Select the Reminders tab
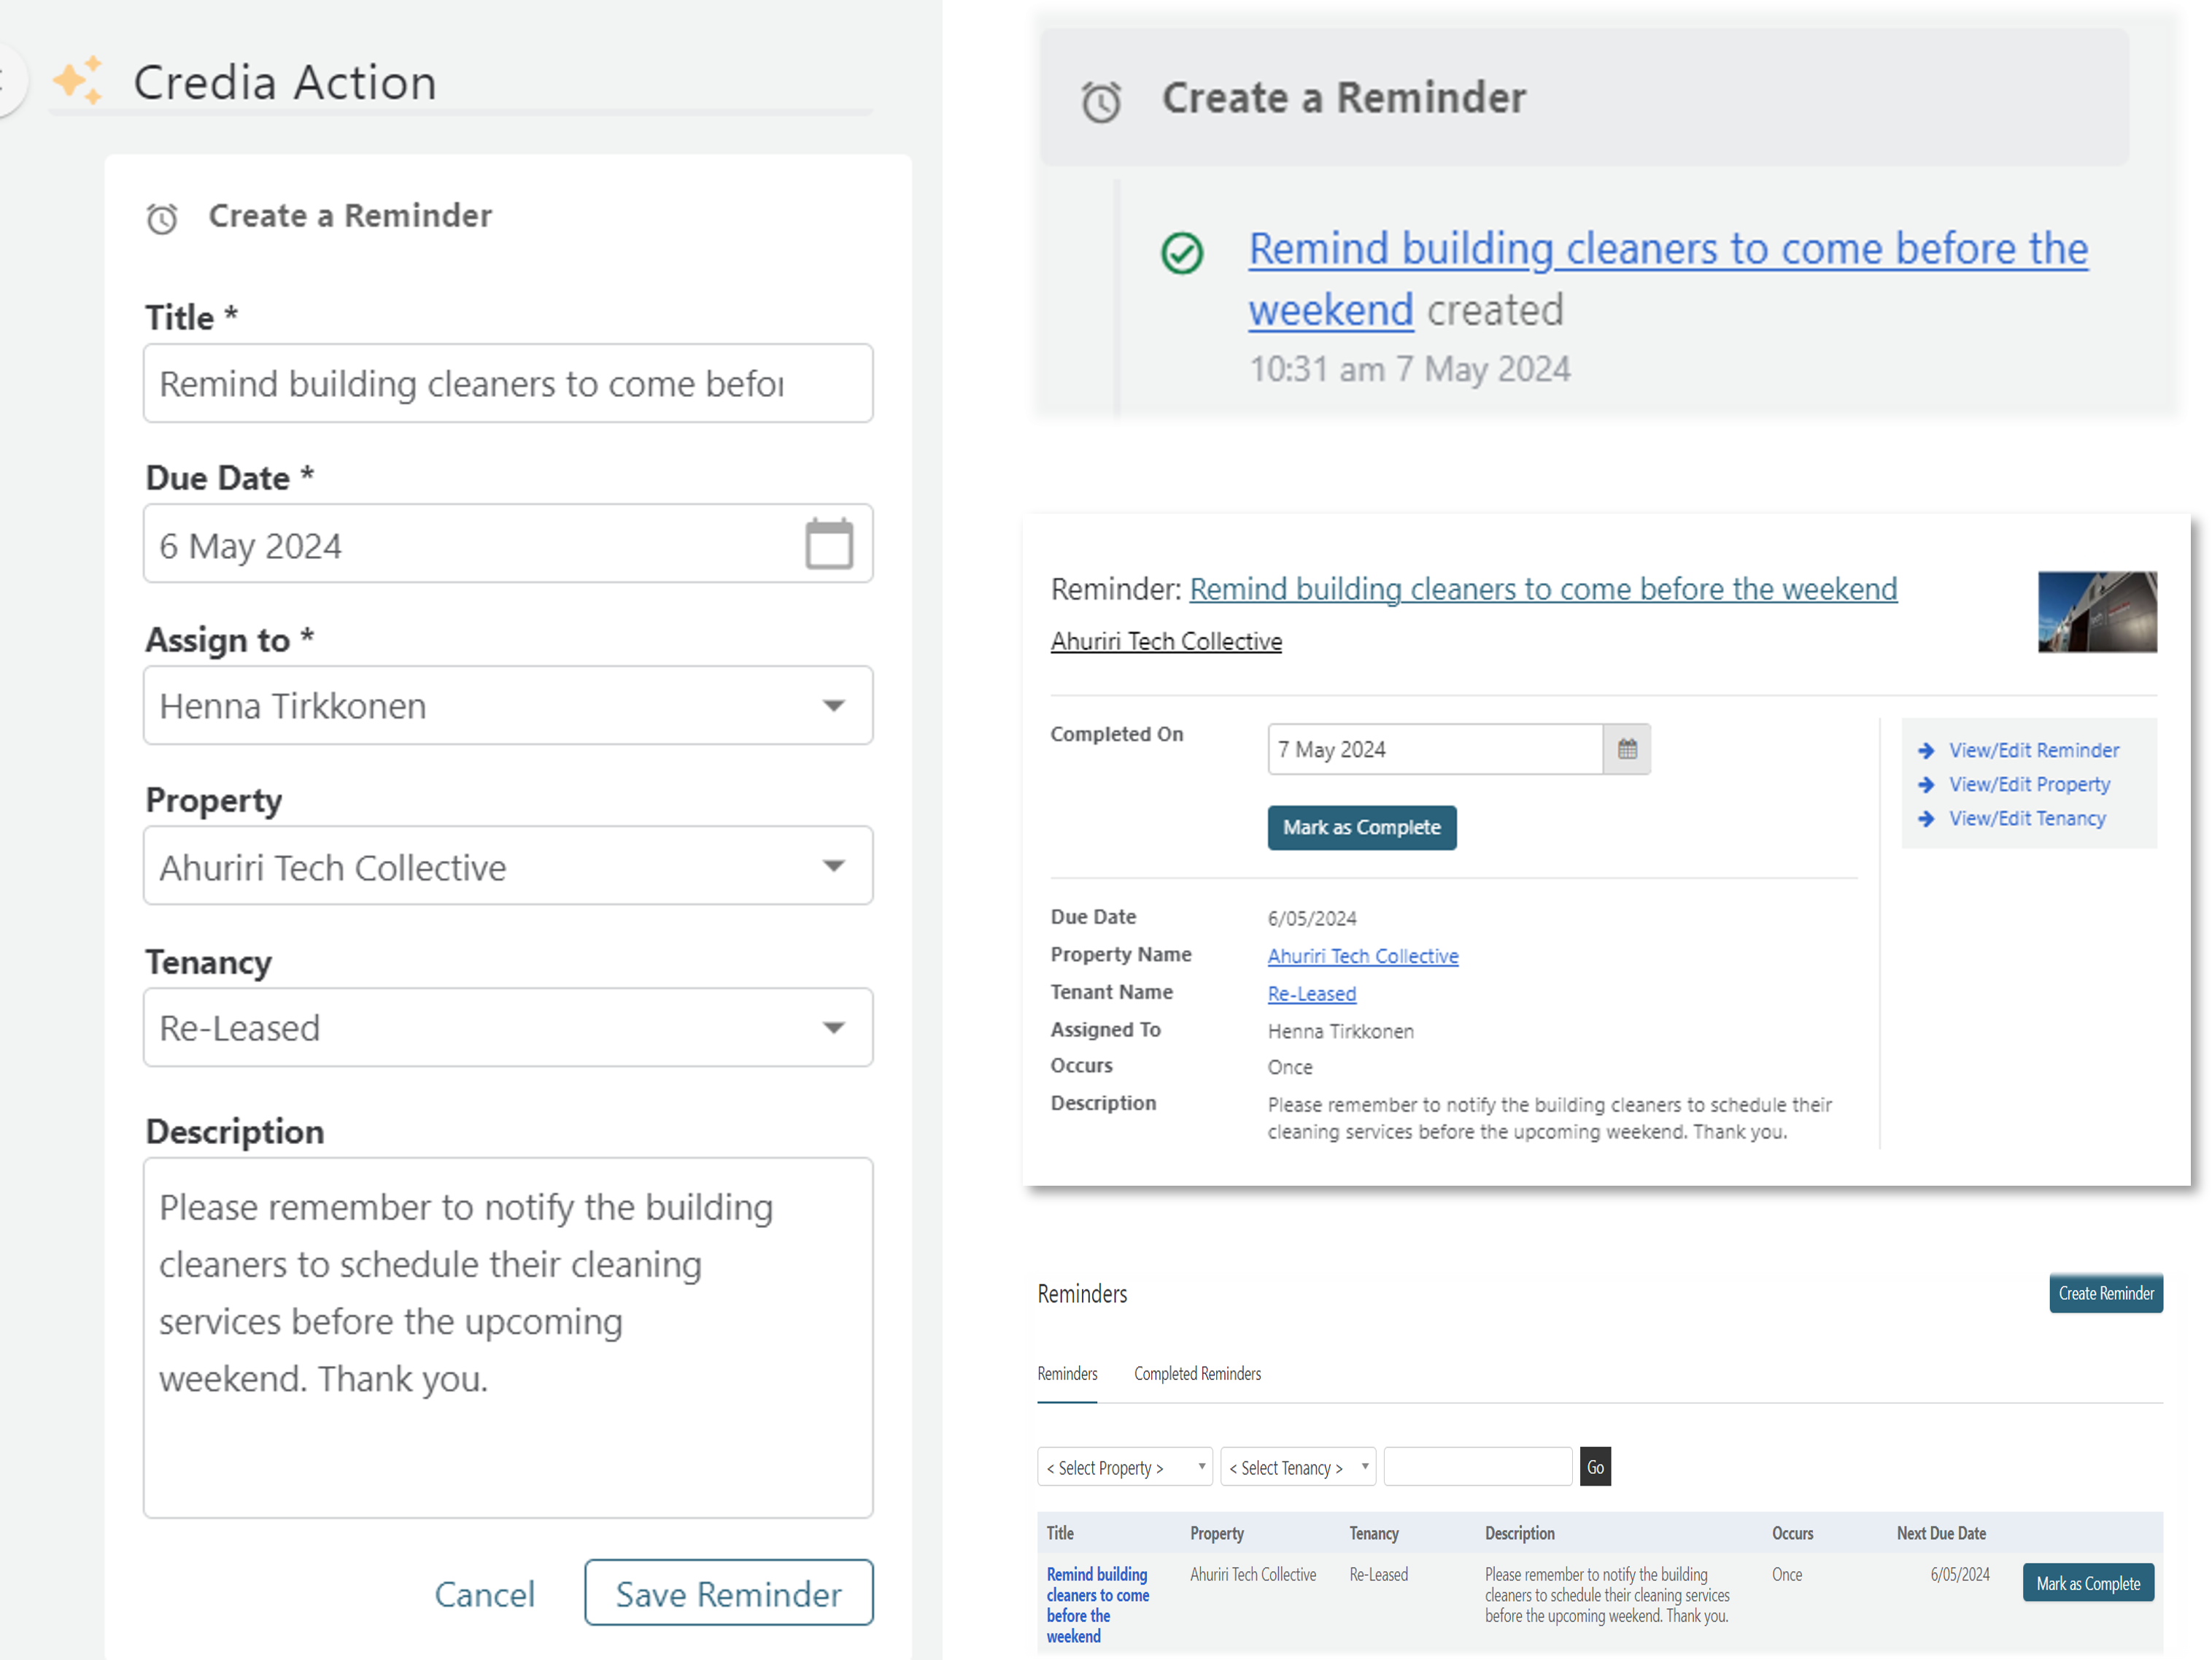2212x1660 pixels. point(1067,1374)
